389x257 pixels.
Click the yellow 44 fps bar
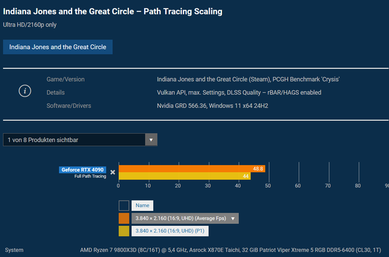[x=185, y=176]
